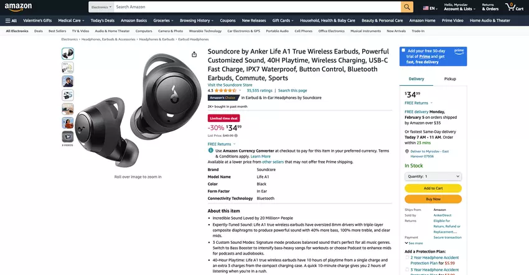Click the info icon beside List Price

click(236, 136)
